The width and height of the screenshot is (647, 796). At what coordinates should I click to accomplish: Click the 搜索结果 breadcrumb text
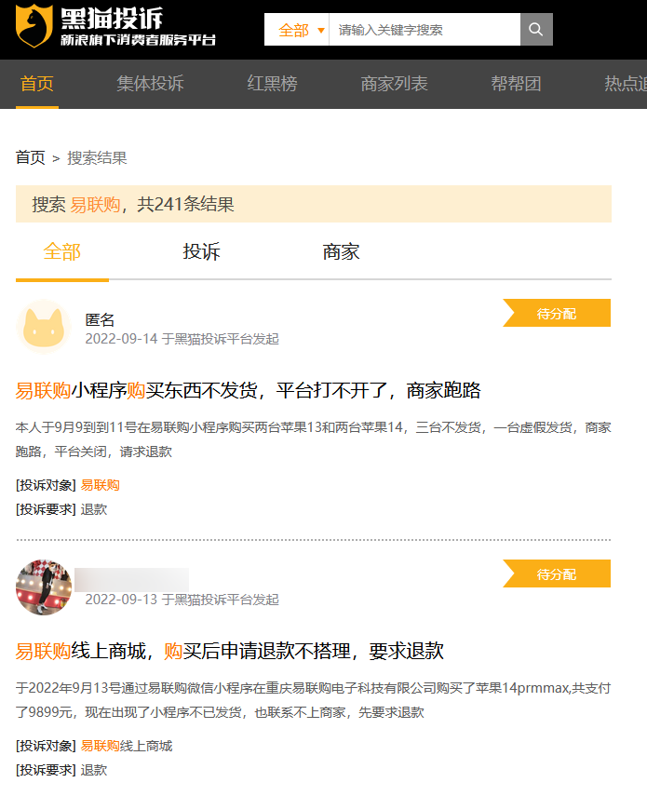click(x=97, y=157)
